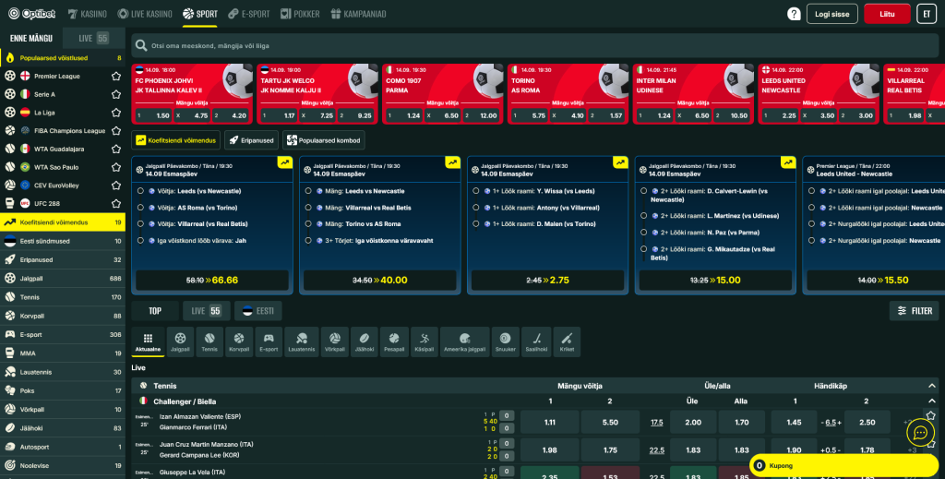Open Koefitsiendi võimendus sidebar item

(63, 222)
